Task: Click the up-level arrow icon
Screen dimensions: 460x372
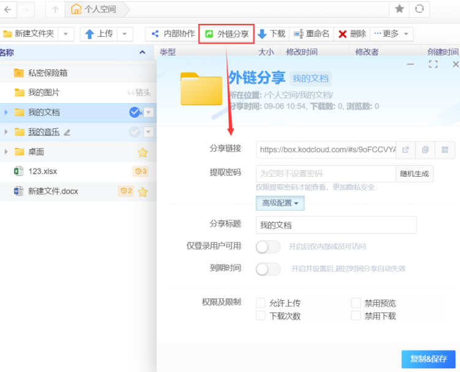Action: pos(55,9)
